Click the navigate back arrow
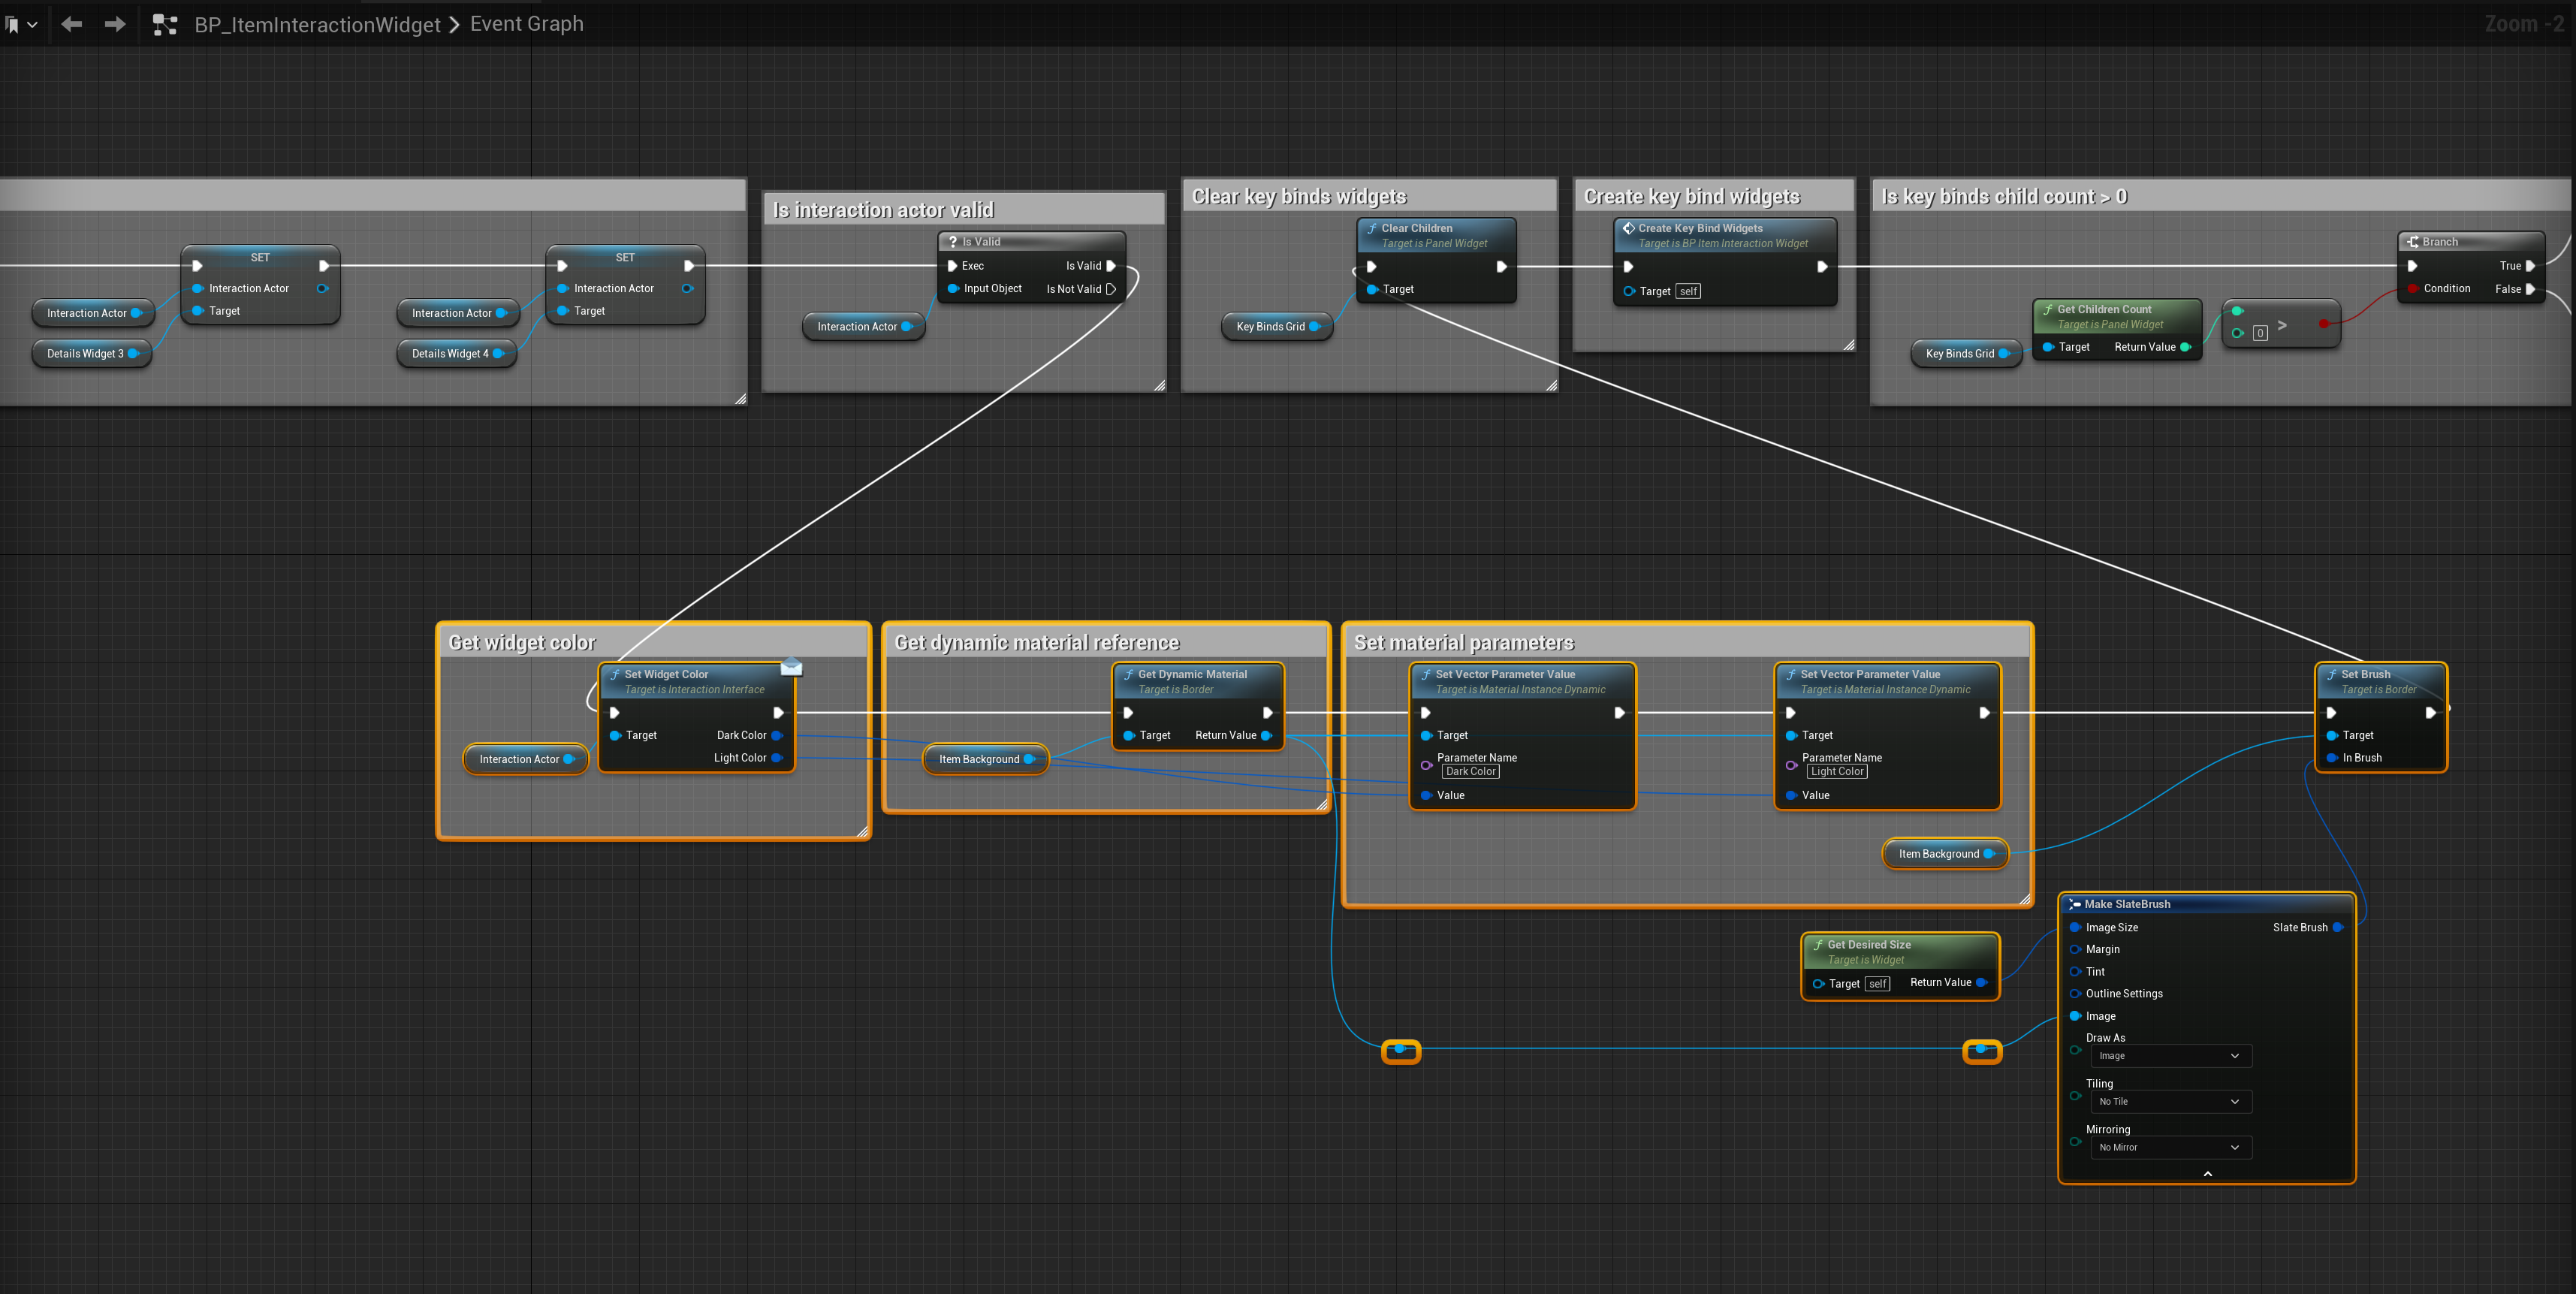The height and width of the screenshot is (1294, 2576). [x=71, y=24]
